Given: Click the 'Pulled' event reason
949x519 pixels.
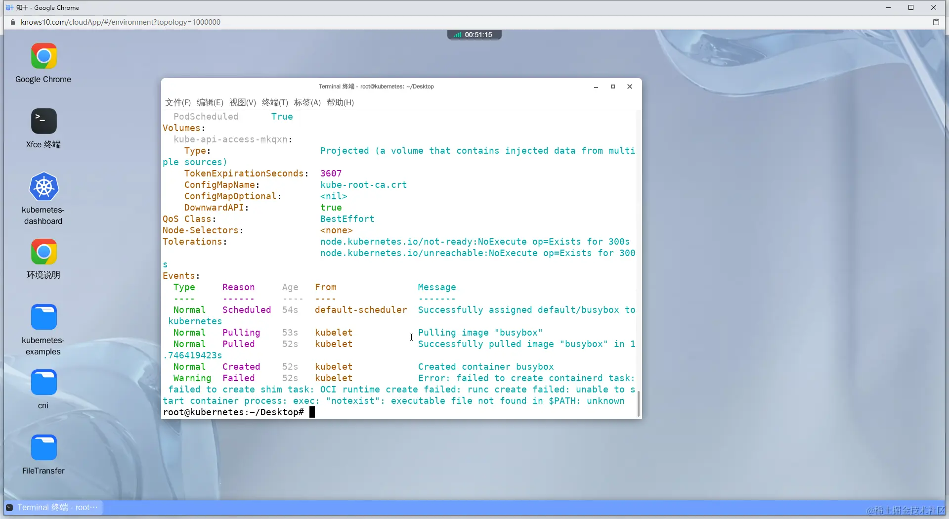Looking at the screenshot, I should (239, 344).
